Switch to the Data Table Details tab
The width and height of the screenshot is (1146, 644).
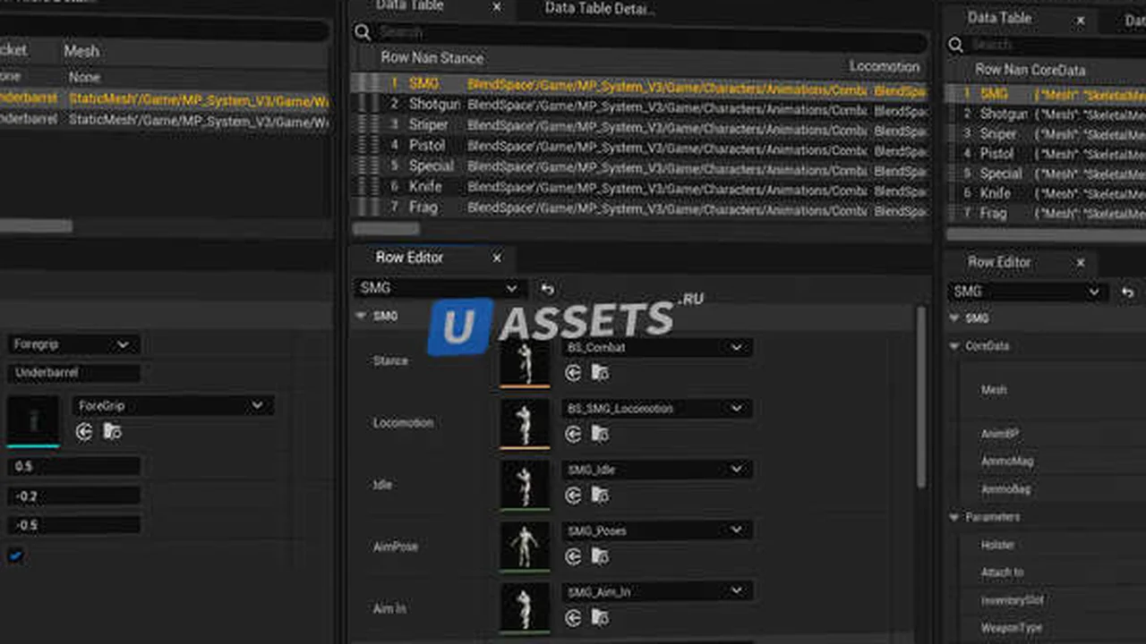point(600,9)
